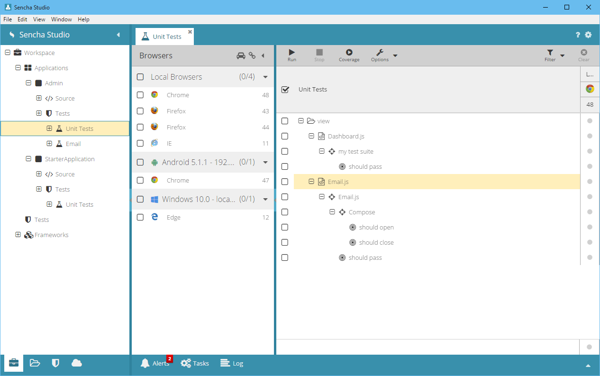Expand Source under StarterApplication

(39, 174)
